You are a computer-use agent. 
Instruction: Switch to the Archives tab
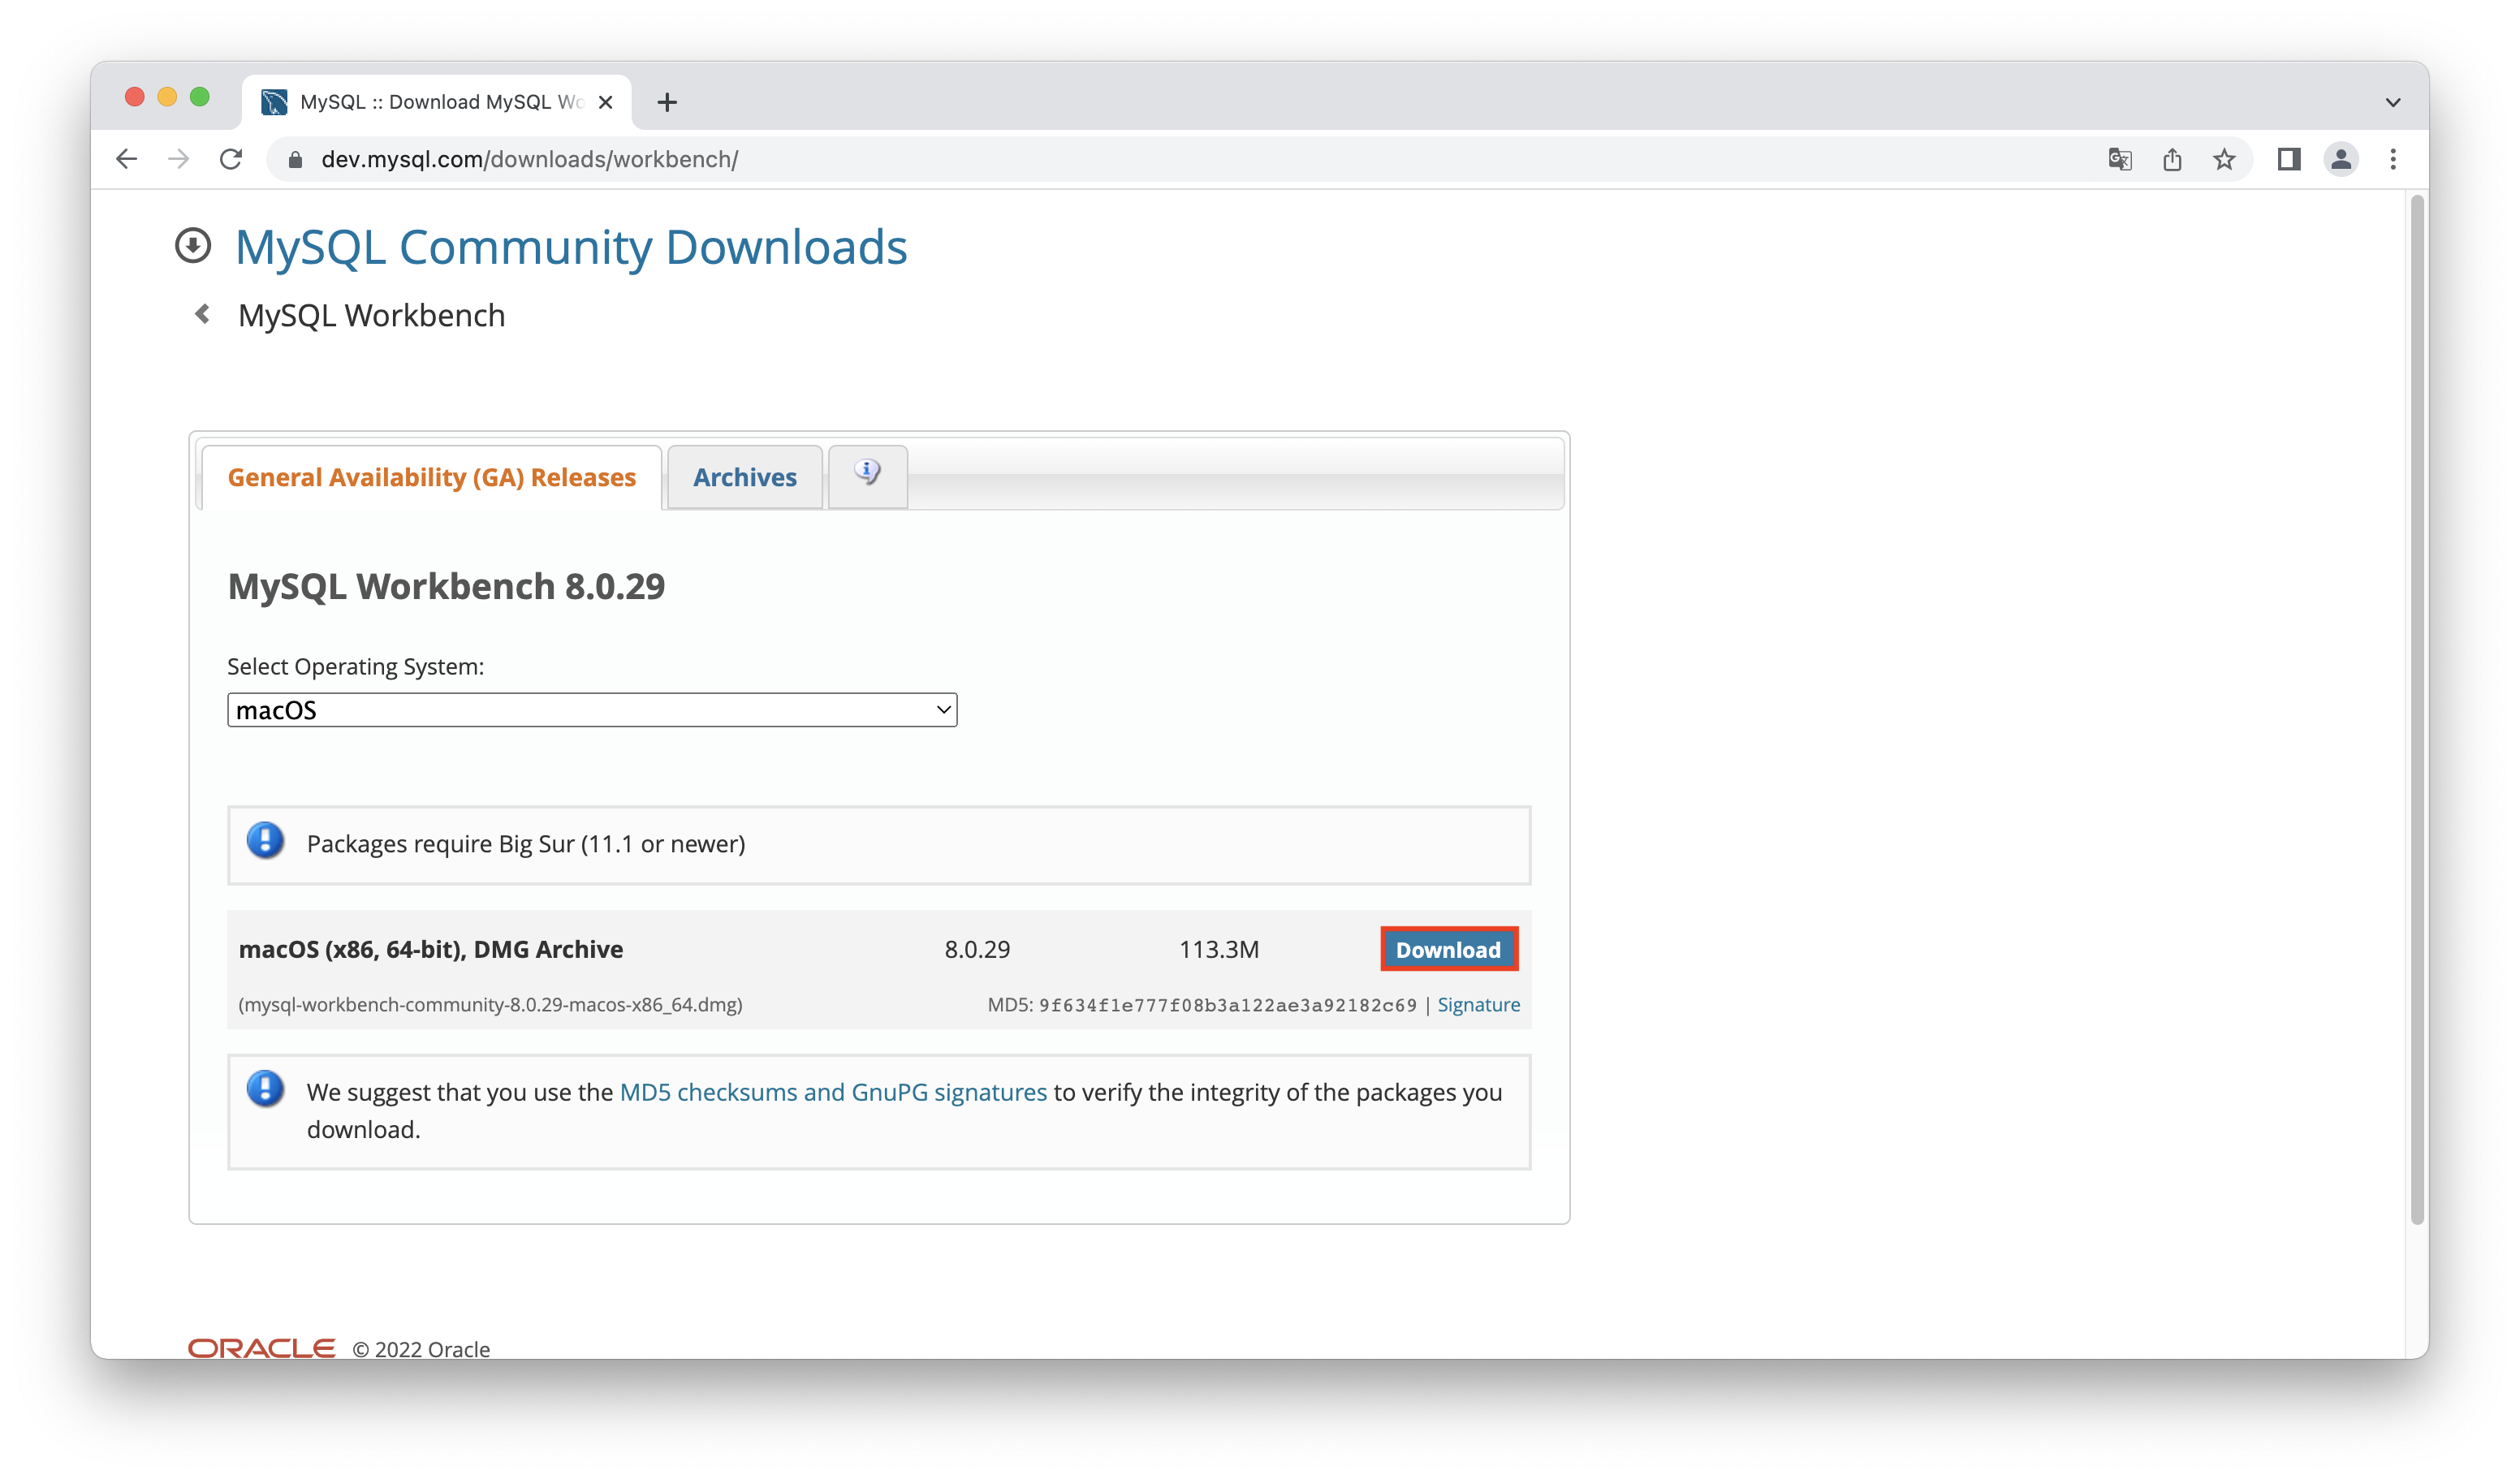[745, 477]
